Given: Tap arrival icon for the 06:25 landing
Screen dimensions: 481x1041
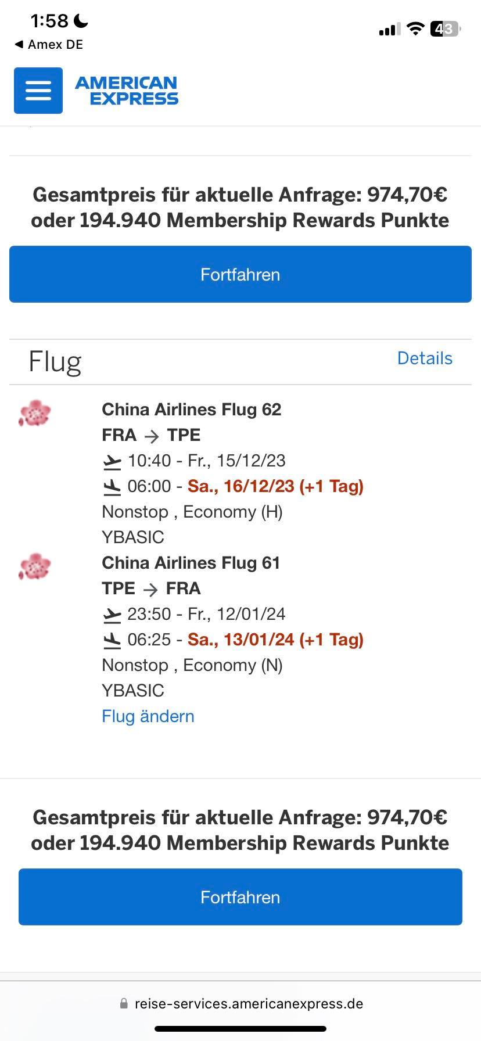Looking at the screenshot, I should point(112,640).
